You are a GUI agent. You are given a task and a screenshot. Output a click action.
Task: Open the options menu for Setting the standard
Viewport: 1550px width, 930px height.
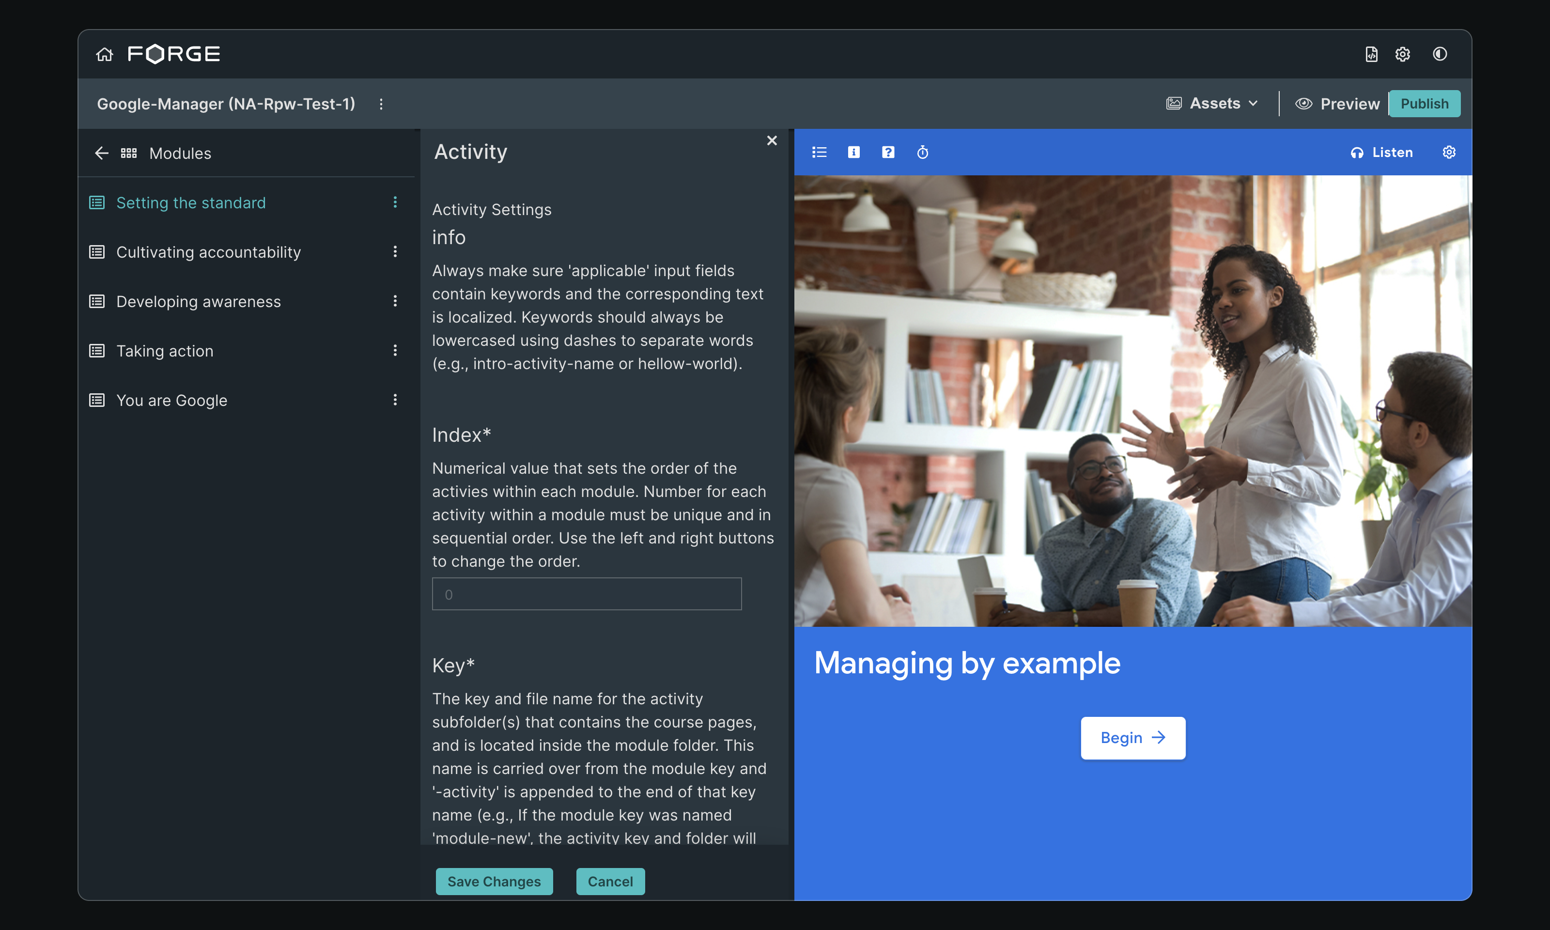click(395, 202)
